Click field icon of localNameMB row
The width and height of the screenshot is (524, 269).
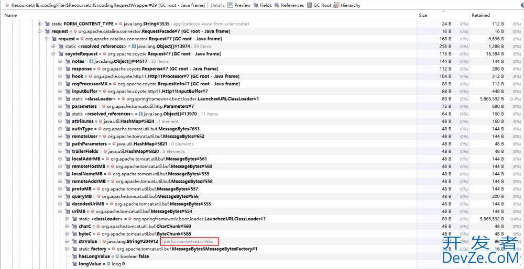(68, 174)
